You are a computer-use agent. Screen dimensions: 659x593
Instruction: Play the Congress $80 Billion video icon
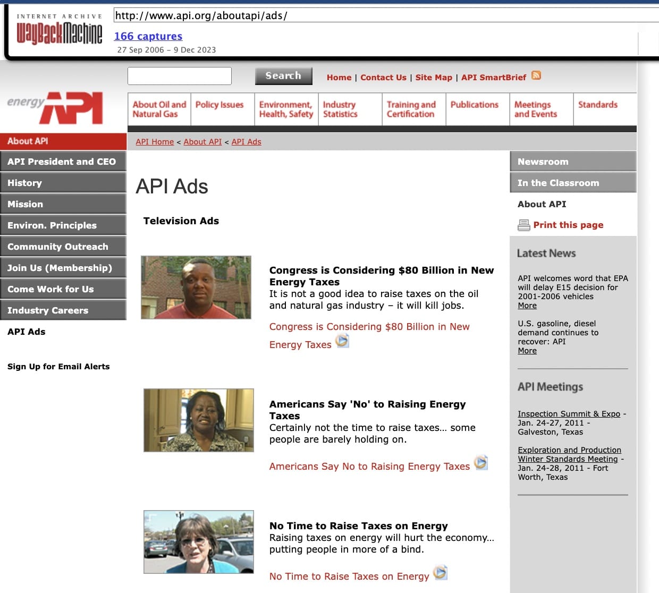click(342, 341)
